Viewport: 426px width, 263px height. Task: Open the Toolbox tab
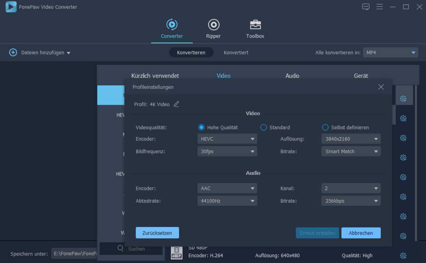pos(255,29)
